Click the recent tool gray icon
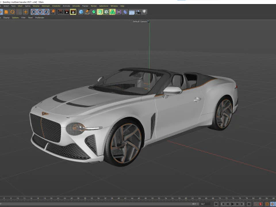 [19, 12]
